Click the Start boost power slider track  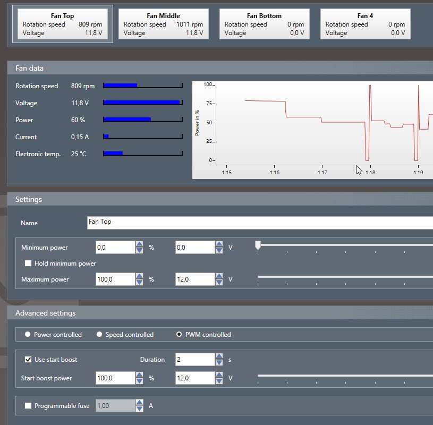click(x=345, y=376)
